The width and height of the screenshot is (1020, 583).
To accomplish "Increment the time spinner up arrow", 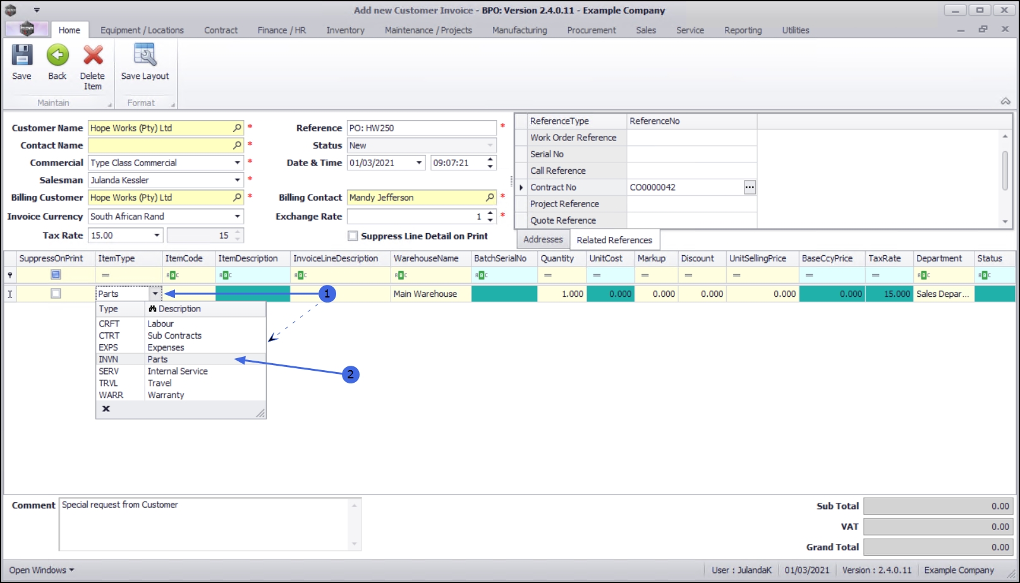I will [490, 159].
